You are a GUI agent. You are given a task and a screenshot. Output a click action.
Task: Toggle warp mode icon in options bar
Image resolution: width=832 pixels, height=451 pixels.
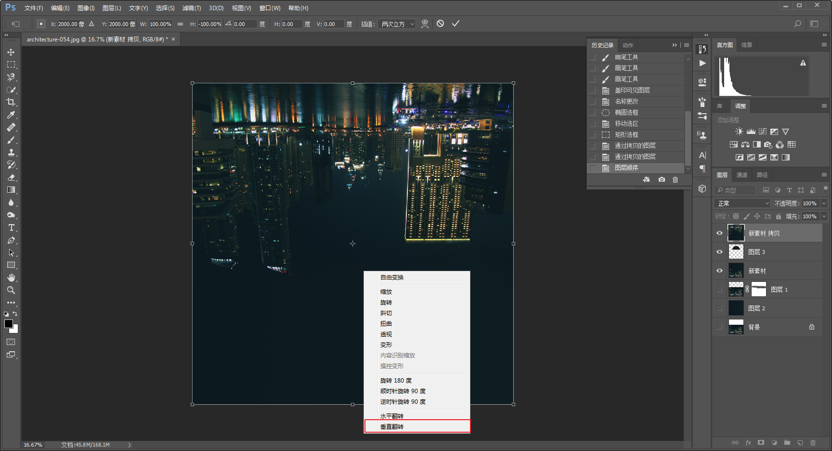(x=425, y=24)
